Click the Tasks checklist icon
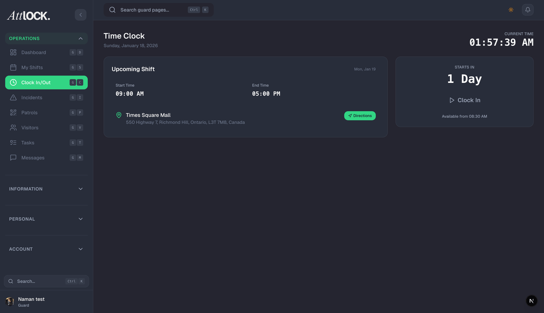Viewport: 544px width, 313px height. click(x=13, y=143)
